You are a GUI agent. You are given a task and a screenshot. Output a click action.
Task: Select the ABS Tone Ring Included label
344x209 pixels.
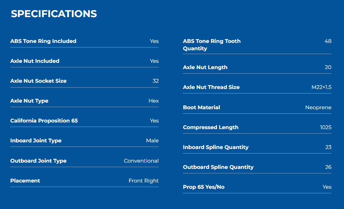click(43, 41)
